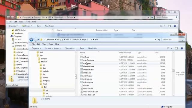Click the help icon in bin window

(x=182, y=48)
